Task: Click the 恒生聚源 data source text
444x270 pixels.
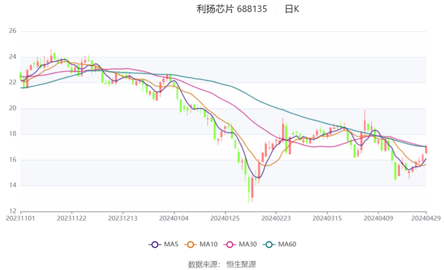Action: pyautogui.click(x=241, y=264)
